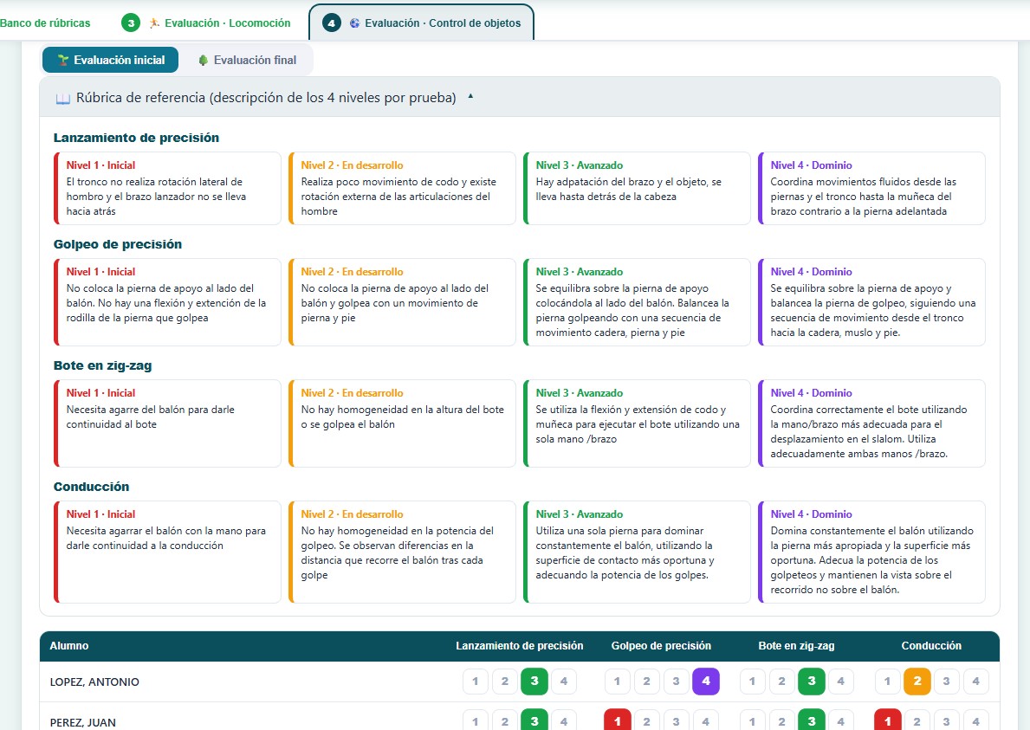Switch to Evaluación final
Viewport: 1030px width, 730px height.
point(247,60)
